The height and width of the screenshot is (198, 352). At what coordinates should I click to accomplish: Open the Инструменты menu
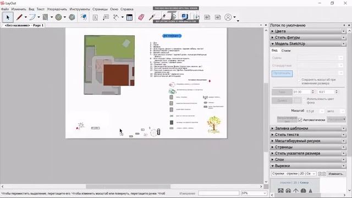pos(80,9)
